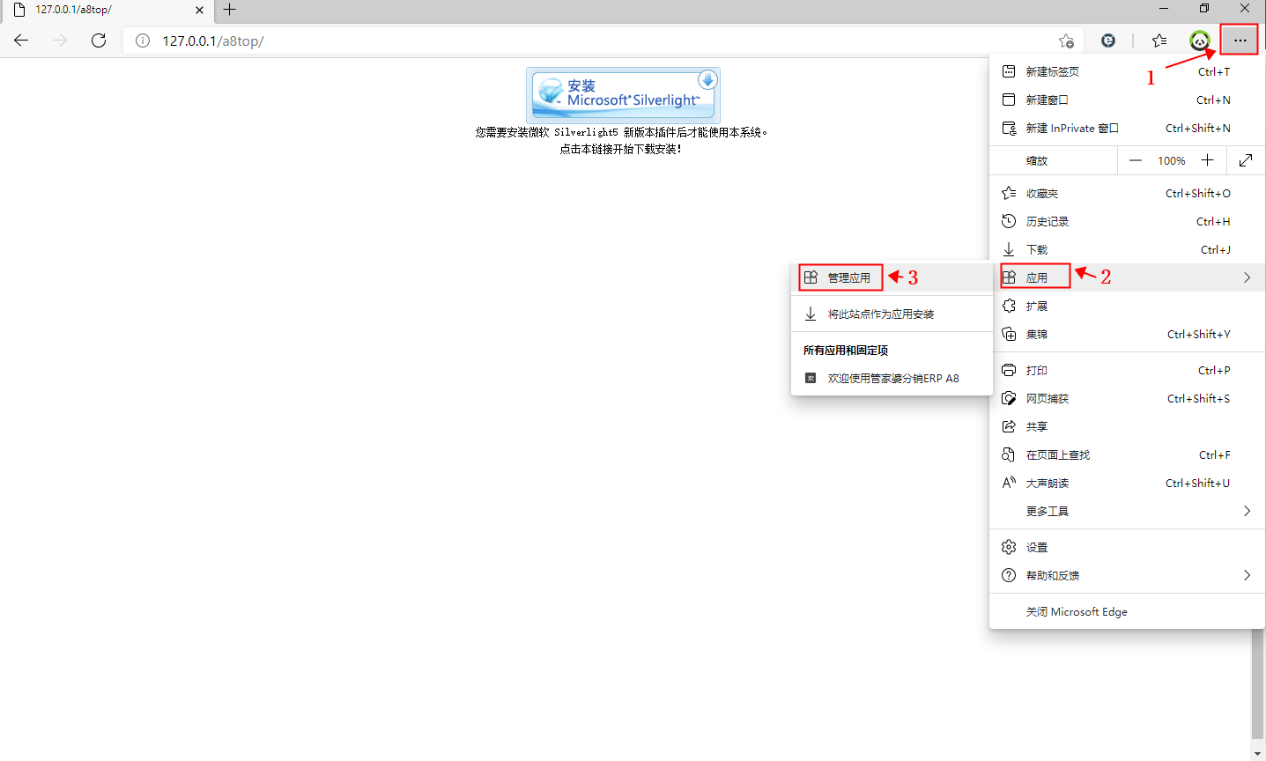
Task: Select 大声朗读 menu item
Action: tap(1127, 483)
